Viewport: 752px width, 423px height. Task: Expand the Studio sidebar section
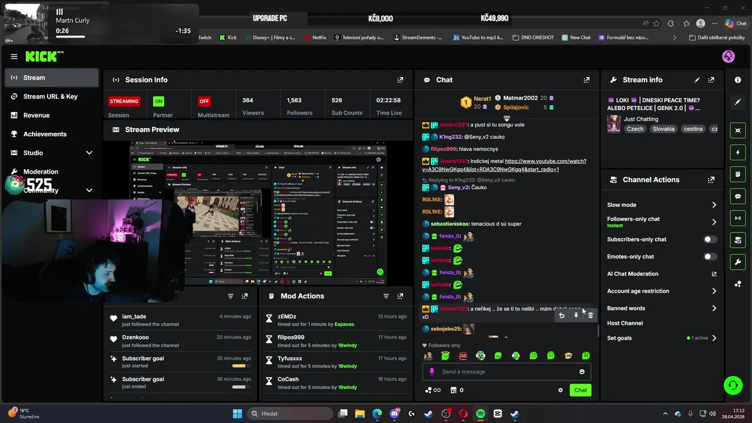[x=89, y=153]
